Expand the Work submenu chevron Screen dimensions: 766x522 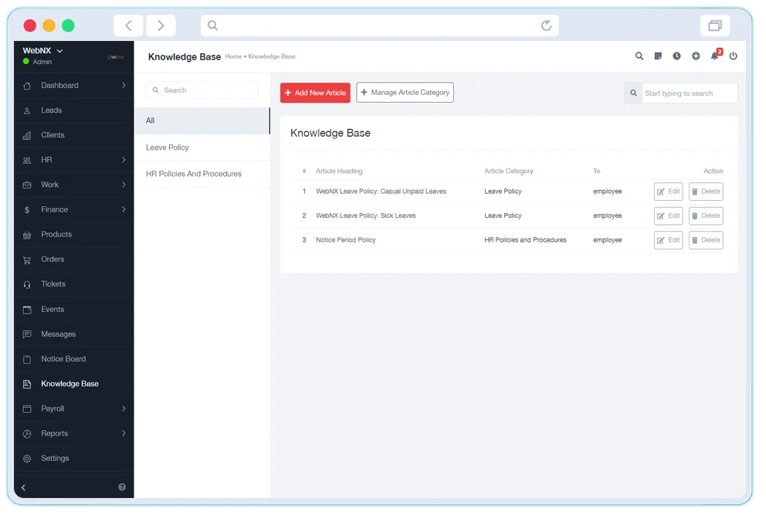pyautogui.click(x=124, y=185)
